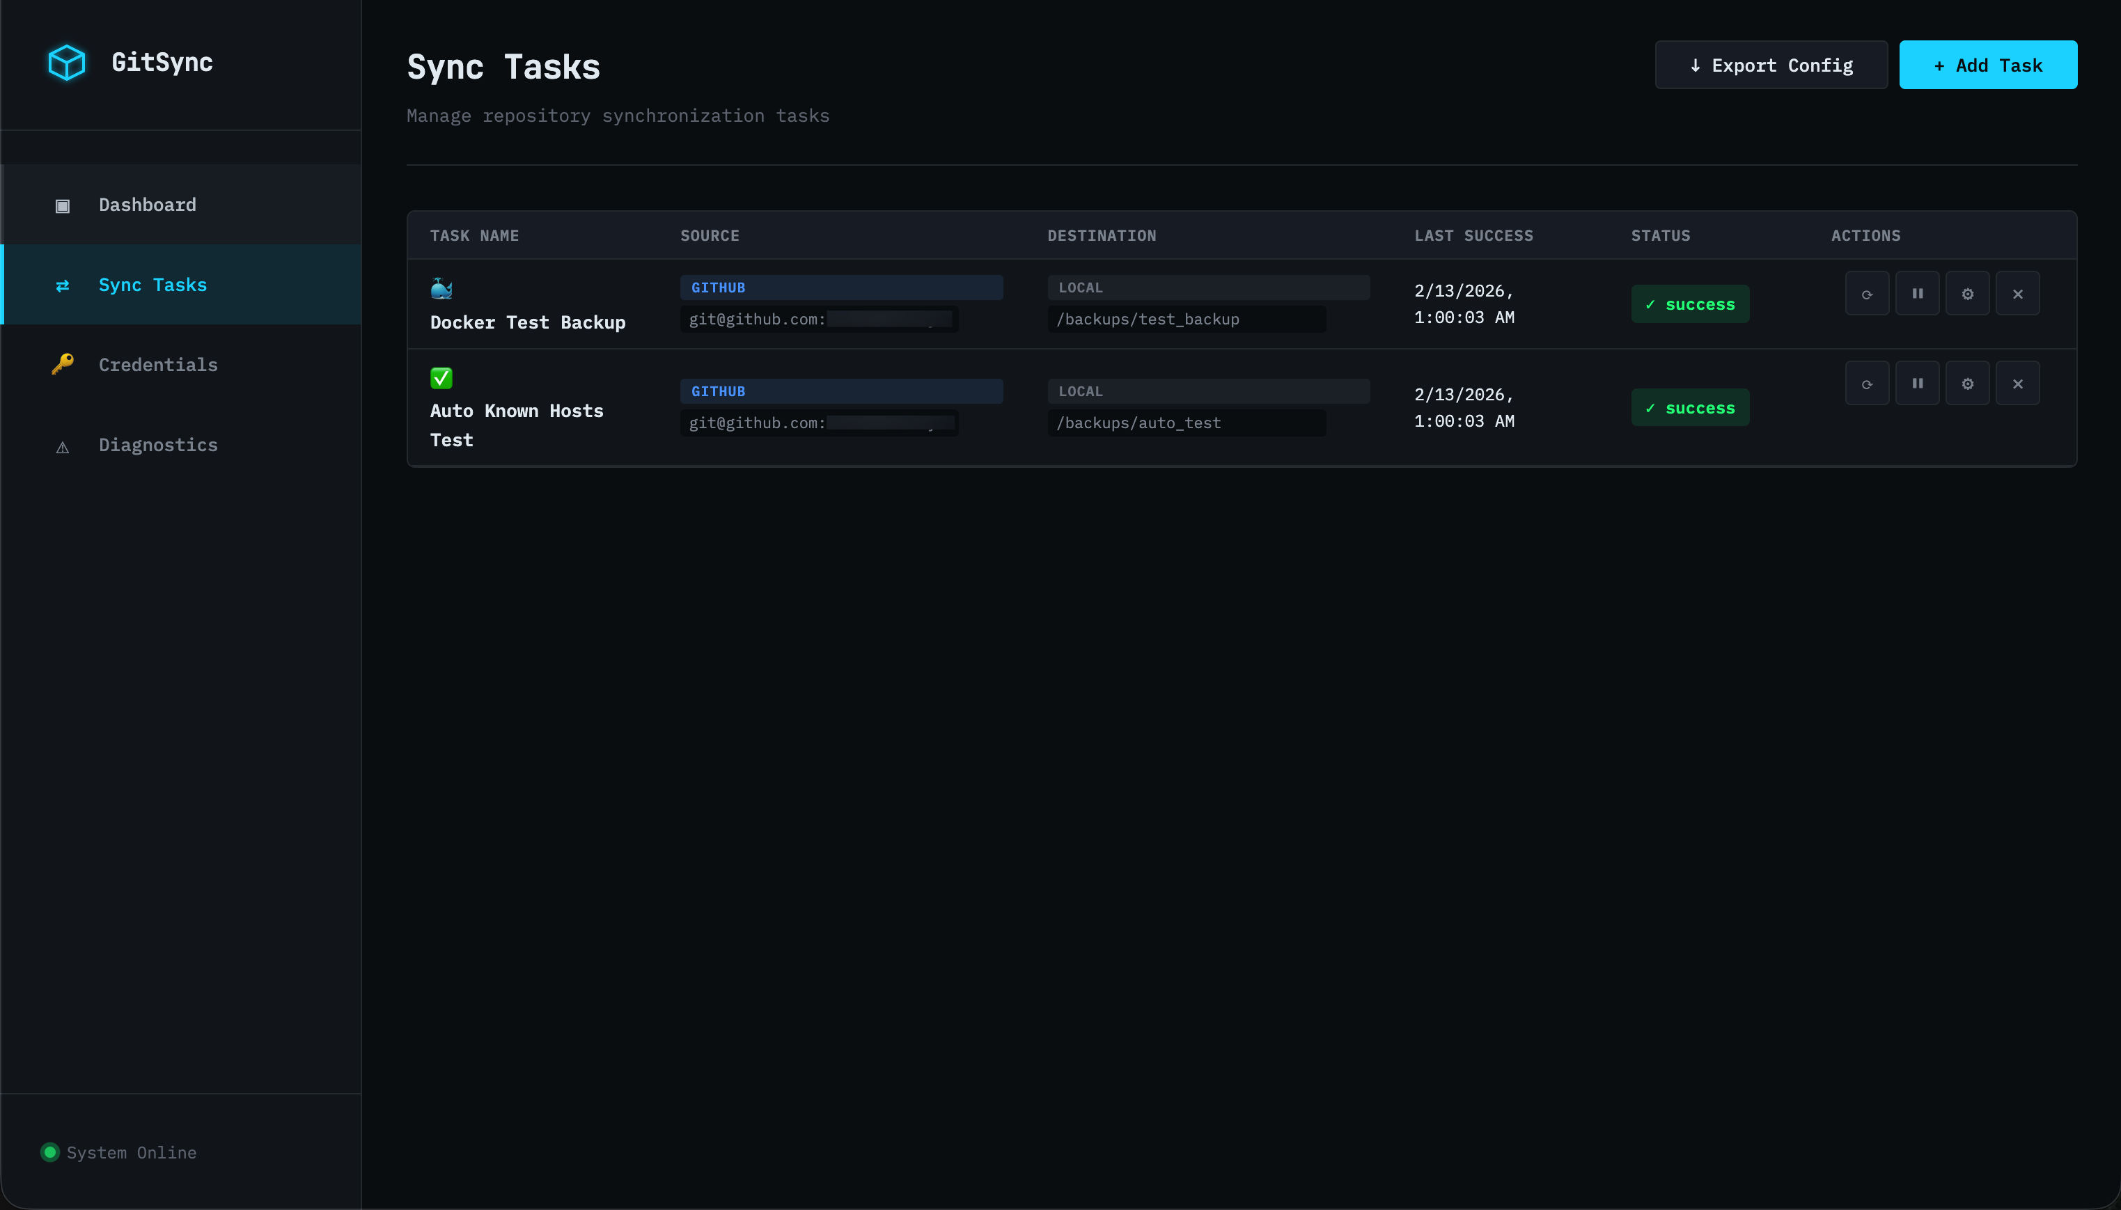Run sync now for Docker Test Backup

pyautogui.click(x=1867, y=293)
